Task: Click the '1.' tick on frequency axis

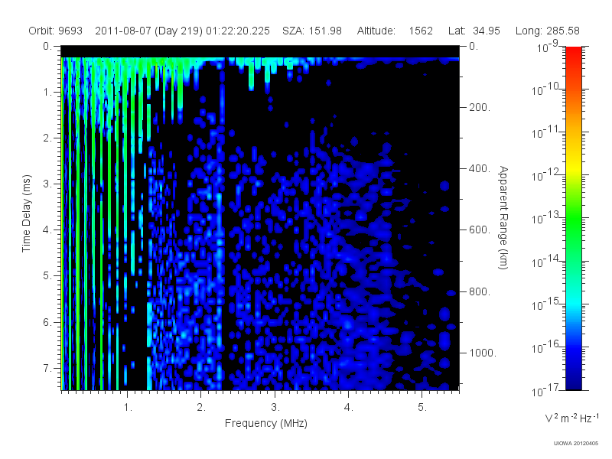Action: click(128, 408)
